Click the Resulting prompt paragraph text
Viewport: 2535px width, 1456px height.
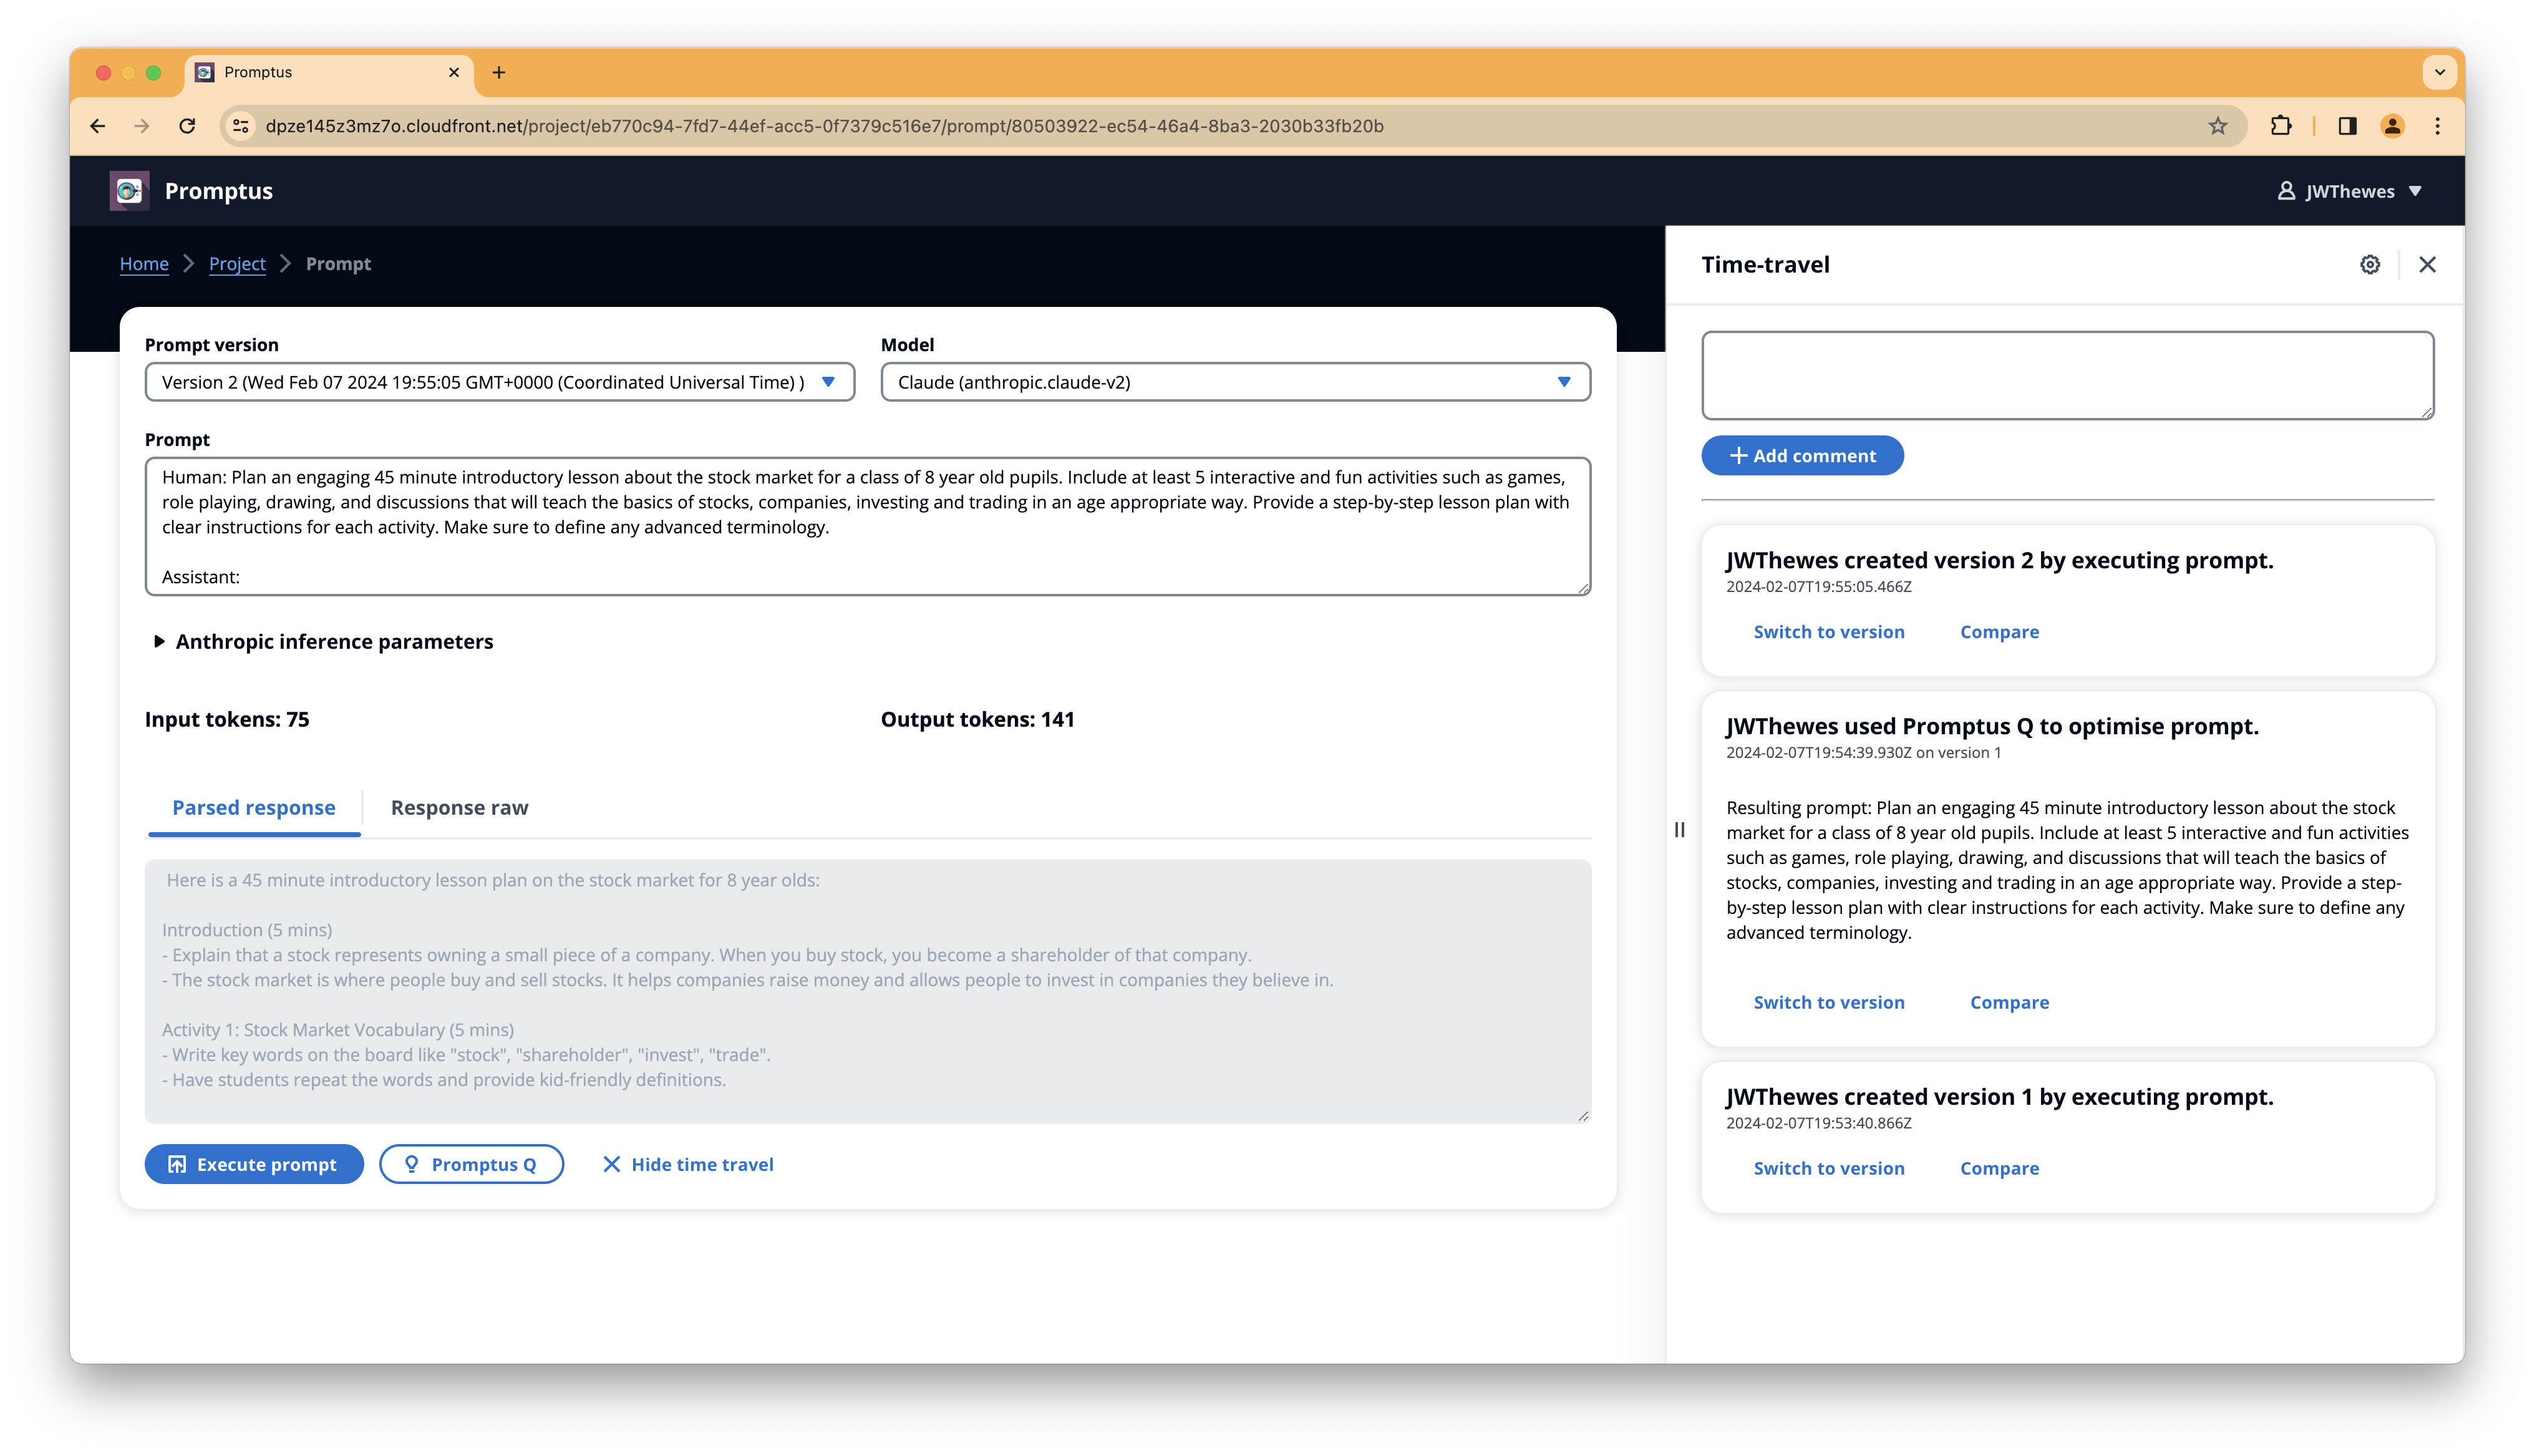click(2067, 870)
